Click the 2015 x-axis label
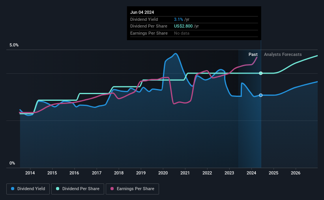 (x=52, y=173)
